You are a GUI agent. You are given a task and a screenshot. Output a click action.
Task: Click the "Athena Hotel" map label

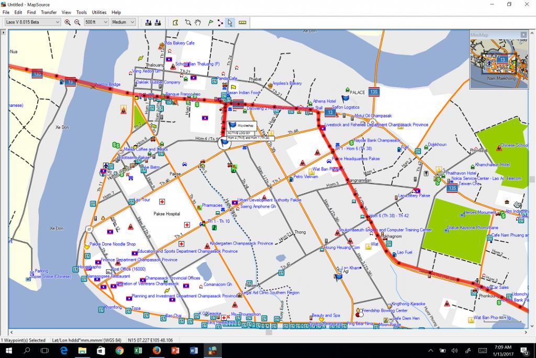(x=325, y=101)
